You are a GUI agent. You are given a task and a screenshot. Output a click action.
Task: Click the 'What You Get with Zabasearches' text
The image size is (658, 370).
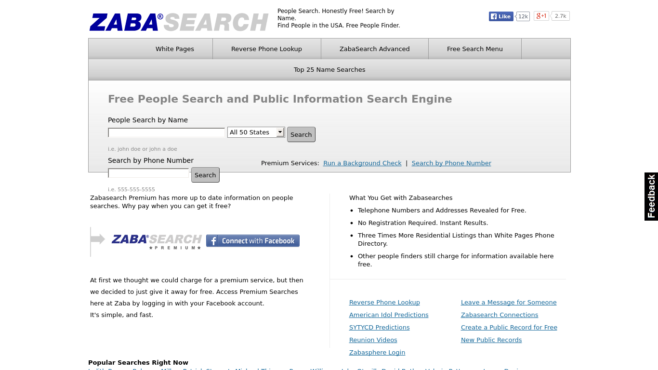tap(401, 198)
